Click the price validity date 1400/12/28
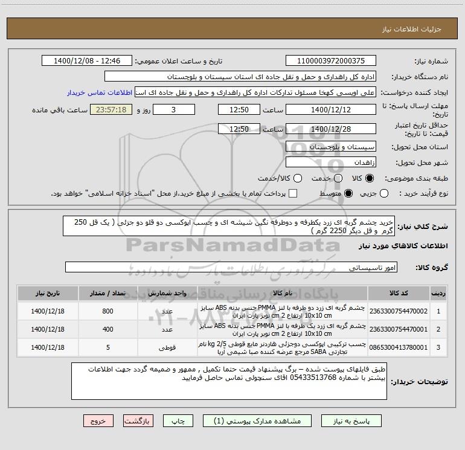The image size is (465, 450). tap(331, 129)
